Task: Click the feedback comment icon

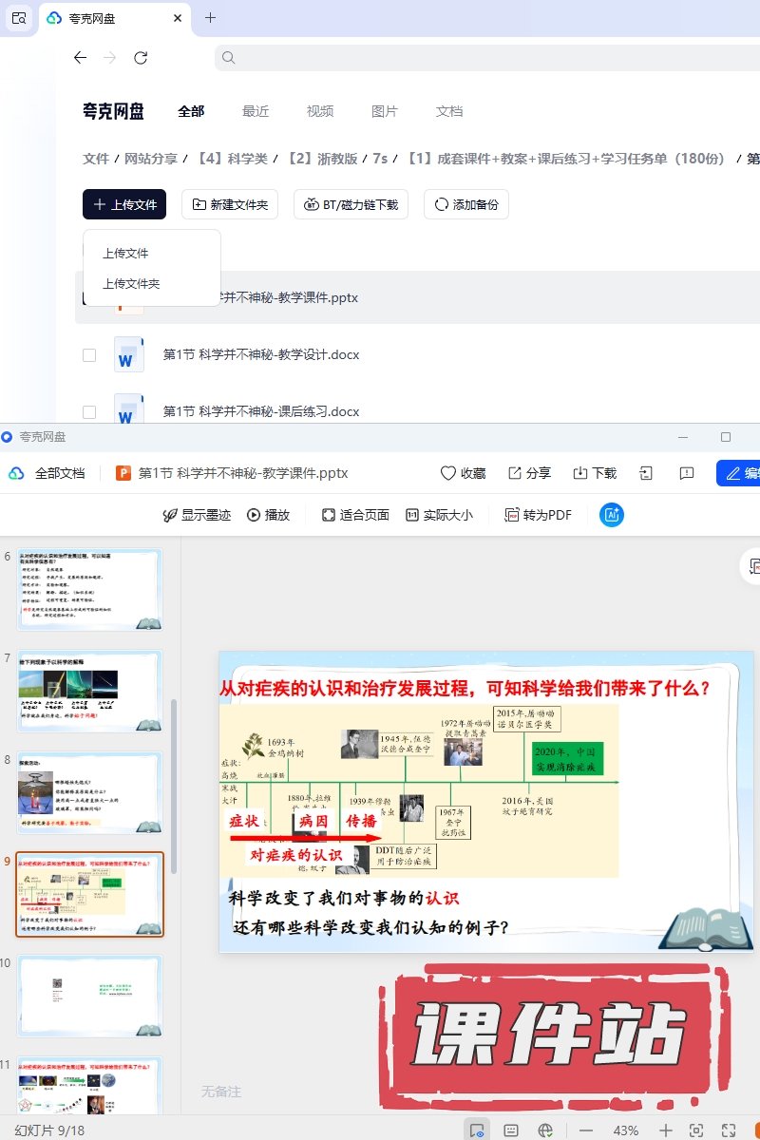Action: (687, 473)
